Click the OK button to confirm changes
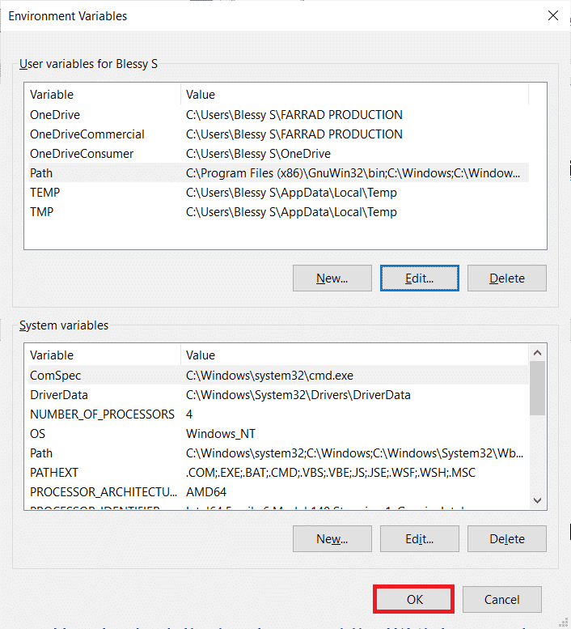571x629 pixels. (x=413, y=599)
